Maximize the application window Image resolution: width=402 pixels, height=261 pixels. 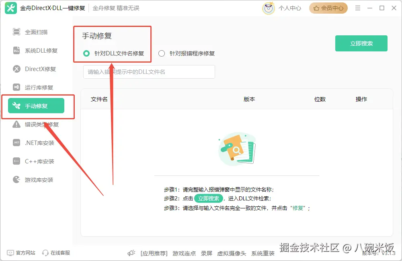pos(382,8)
